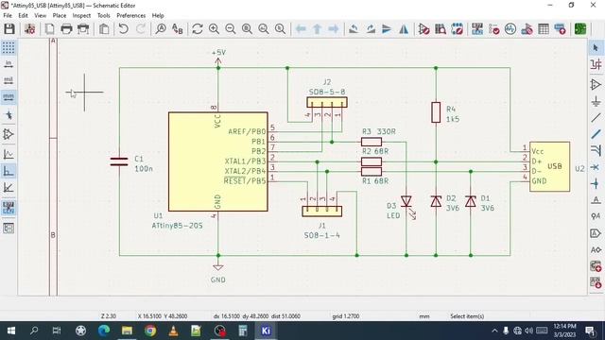Enable 45-degree wire drawing mode
Viewport: 605px width, 340px height.
[x=9, y=187]
